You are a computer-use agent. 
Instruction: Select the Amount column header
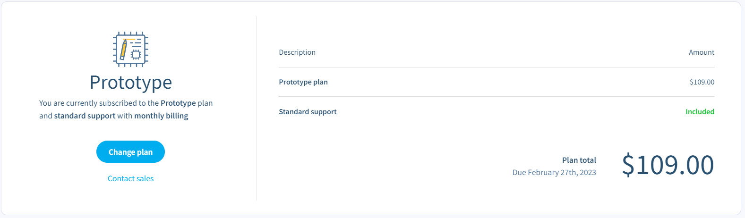[701, 52]
